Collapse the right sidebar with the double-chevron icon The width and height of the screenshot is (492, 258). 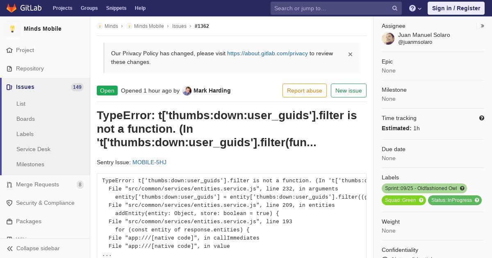[x=483, y=26]
